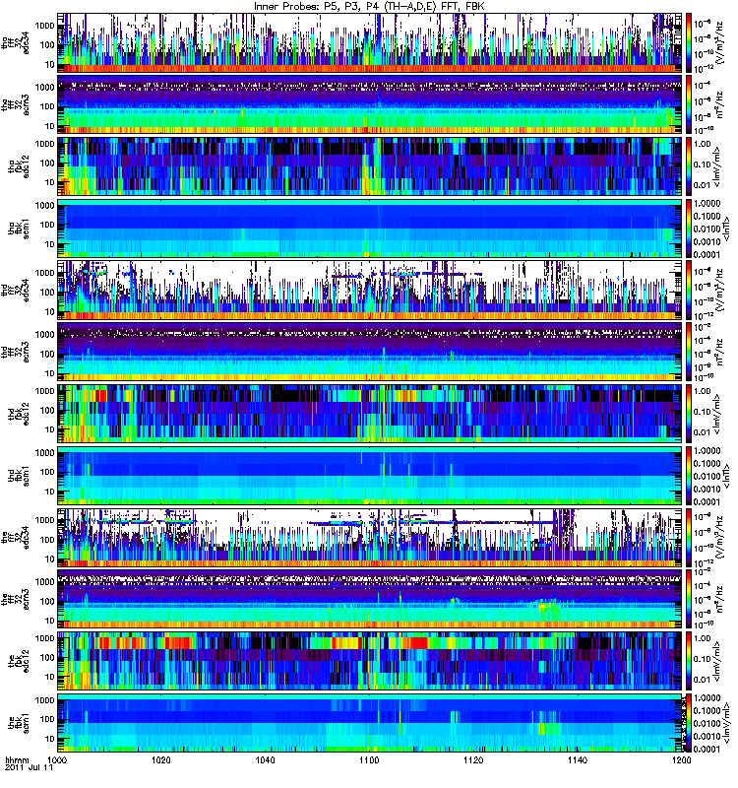Select the tha fbk edc12 filter bank panel

[370, 166]
